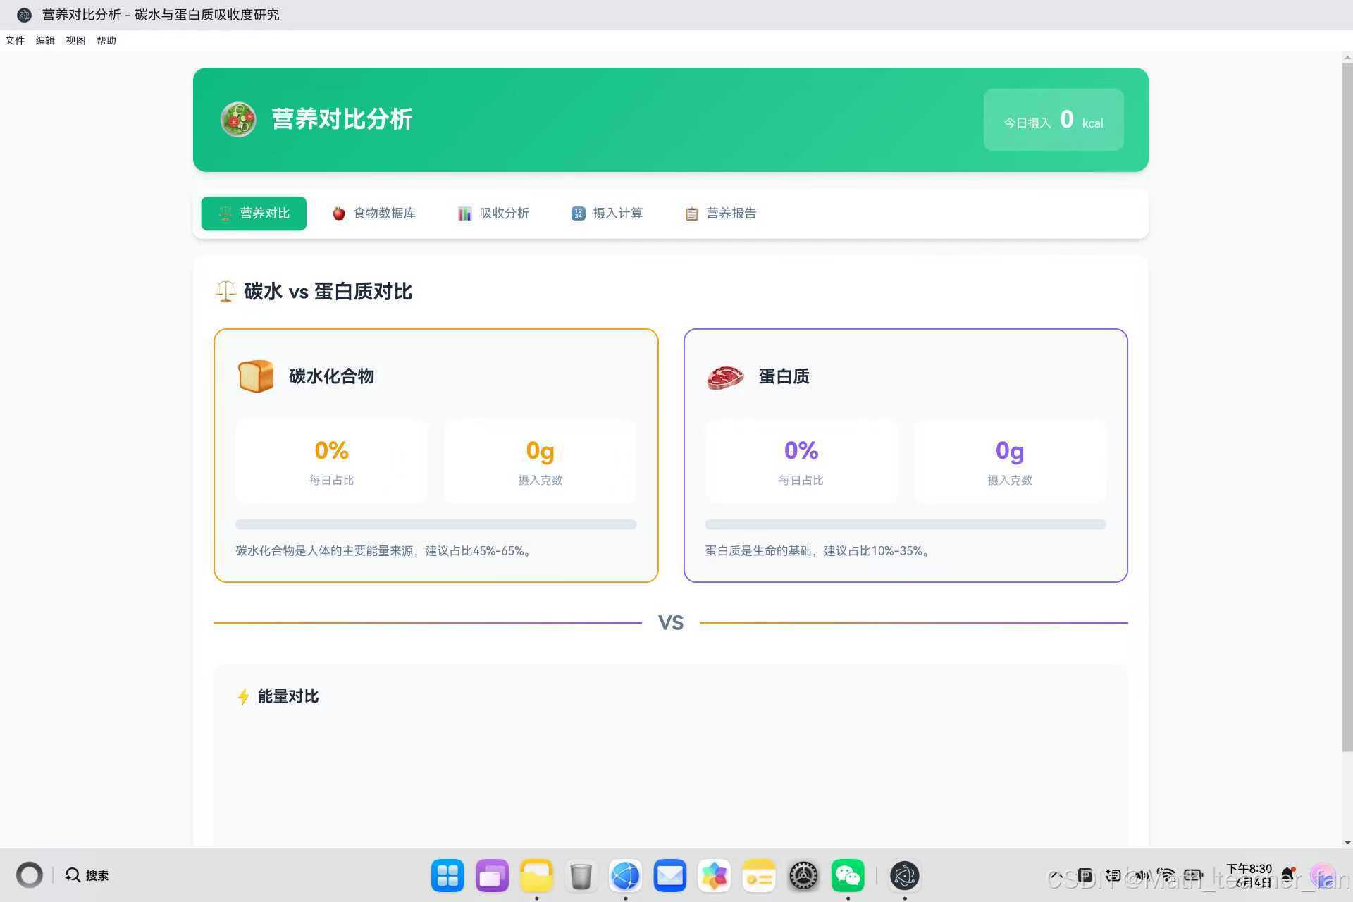Click the text 碳水化合物是人体的主要能量来源

click(324, 551)
